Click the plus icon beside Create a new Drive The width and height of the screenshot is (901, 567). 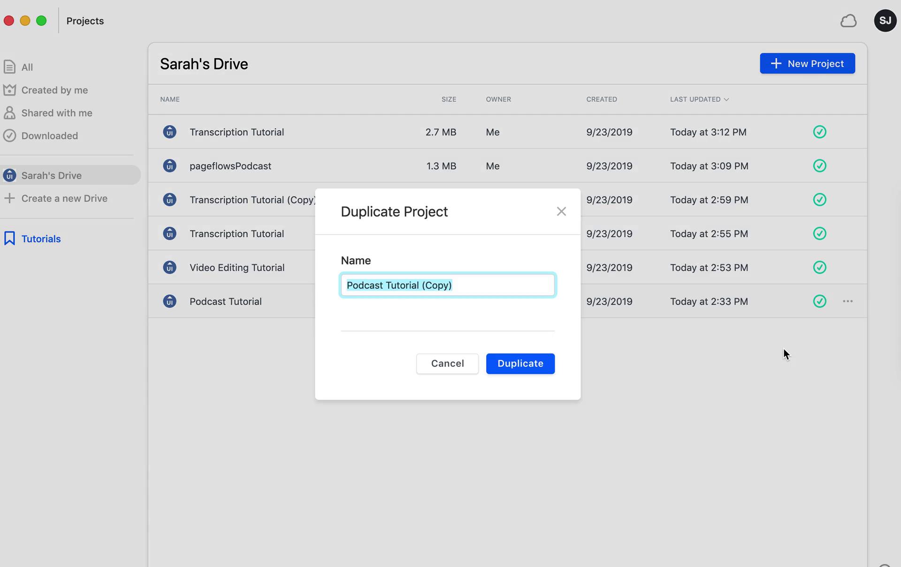click(9, 198)
